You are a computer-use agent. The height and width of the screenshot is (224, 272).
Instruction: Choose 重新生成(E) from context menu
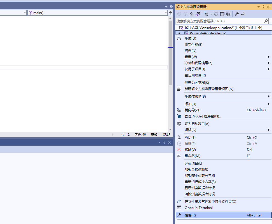pyautogui.click(x=224, y=45)
